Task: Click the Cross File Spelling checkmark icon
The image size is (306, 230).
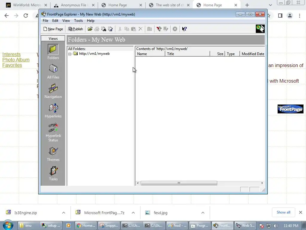Action: (x=111, y=29)
